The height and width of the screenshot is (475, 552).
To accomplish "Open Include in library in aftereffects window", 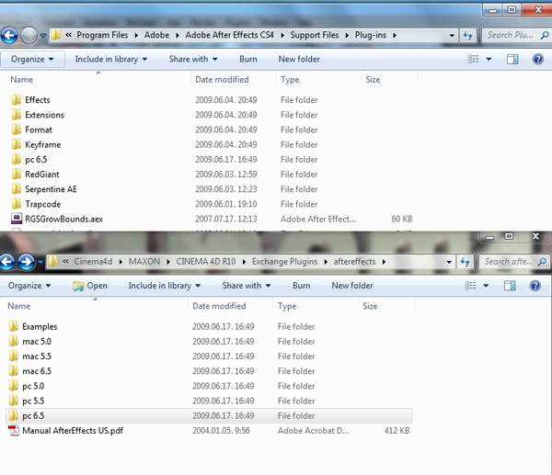I will click(x=165, y=286).
